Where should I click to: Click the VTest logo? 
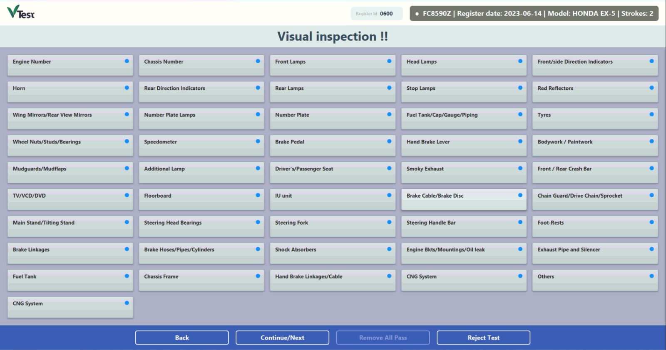click(20, 12)
